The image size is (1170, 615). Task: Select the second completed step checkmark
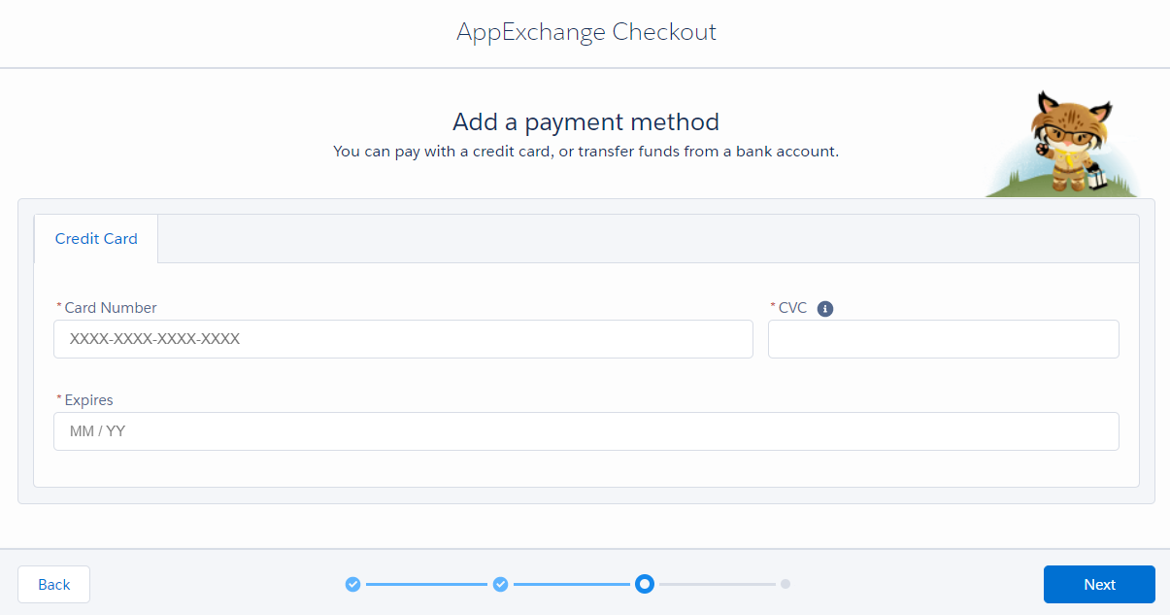click(500, 584)
